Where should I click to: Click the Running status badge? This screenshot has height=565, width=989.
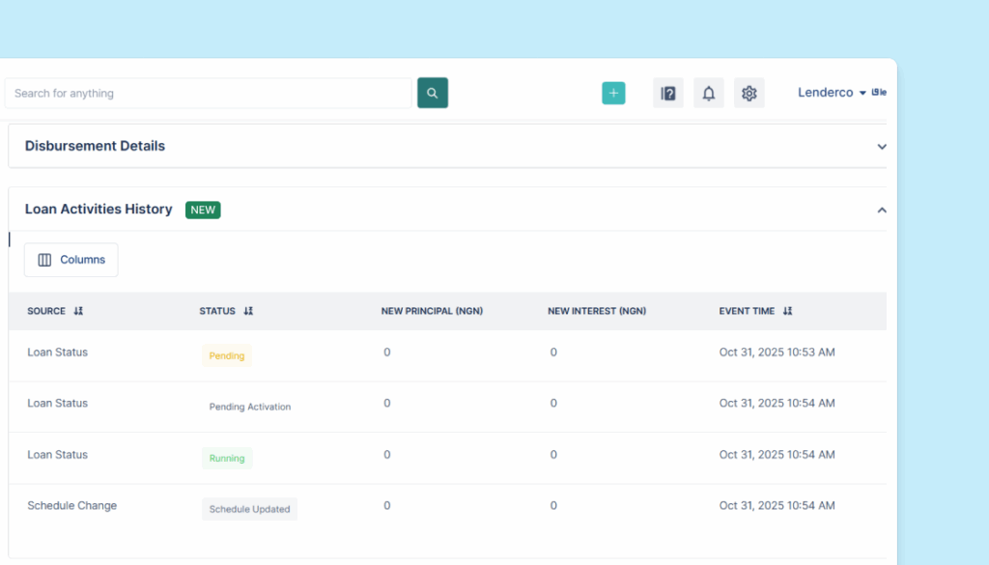[227, 459]
